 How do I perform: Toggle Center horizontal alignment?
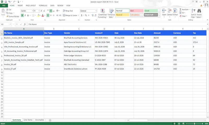[x=51, y=15]
